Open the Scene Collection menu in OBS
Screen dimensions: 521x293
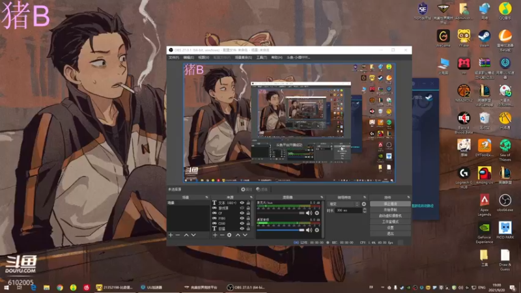(243, 57)
